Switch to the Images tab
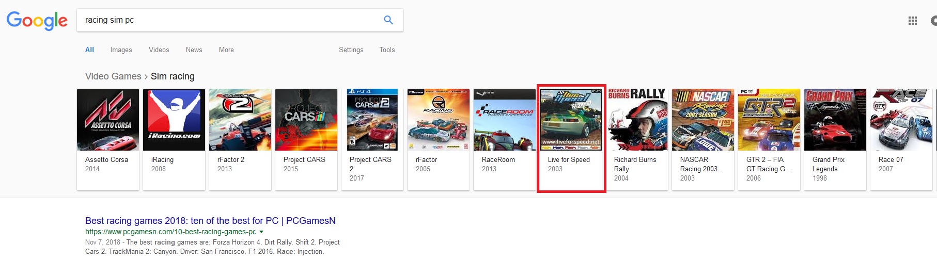The width and height of the screenshot is (937, 260). click(121, 50)
